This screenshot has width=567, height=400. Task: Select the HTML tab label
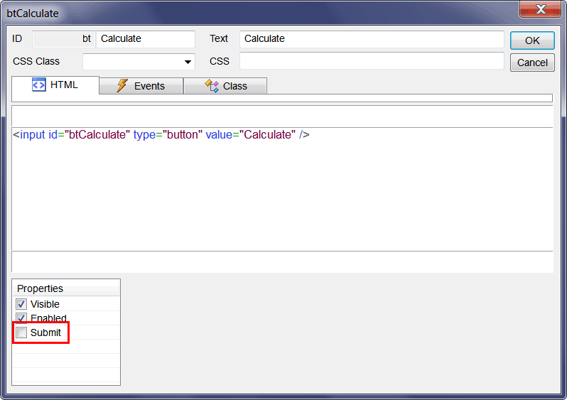point(64,85)
